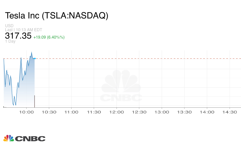The width and height of the screenshot is (241, 151).
Task: Click the blue current-price dot on chart
Action: click(34, 58)
